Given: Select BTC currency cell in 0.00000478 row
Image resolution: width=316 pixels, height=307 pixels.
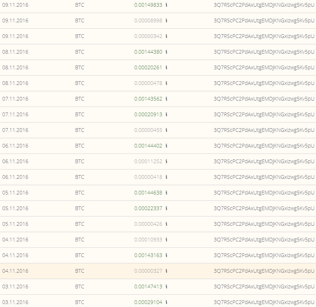Looking at the screenshot, I should 79,83.
